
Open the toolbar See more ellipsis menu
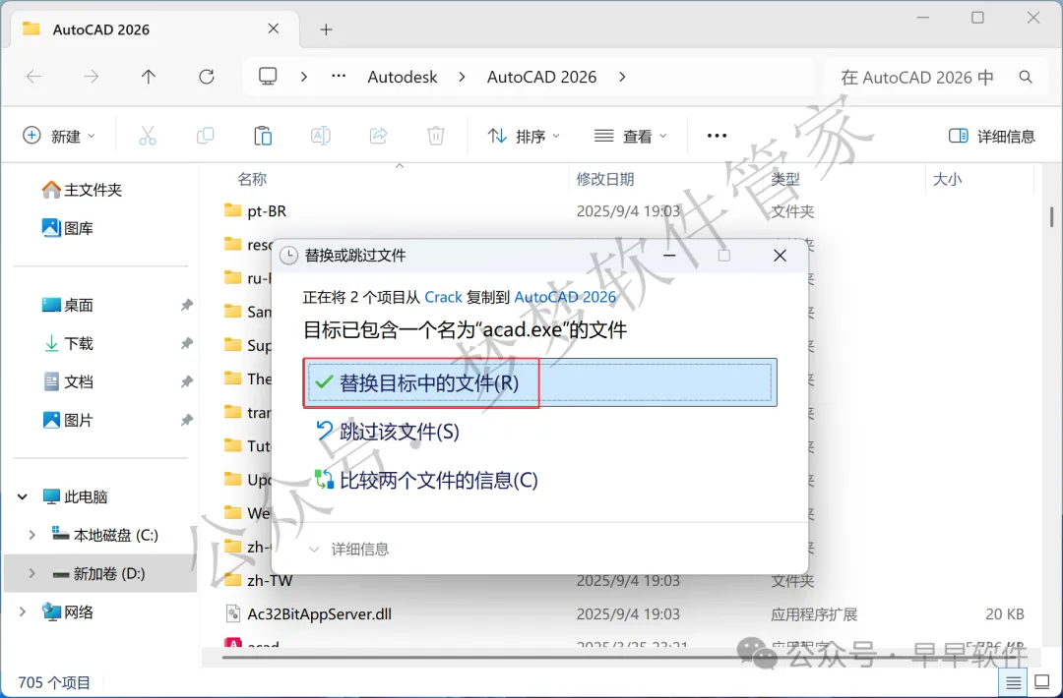point(717,136)
